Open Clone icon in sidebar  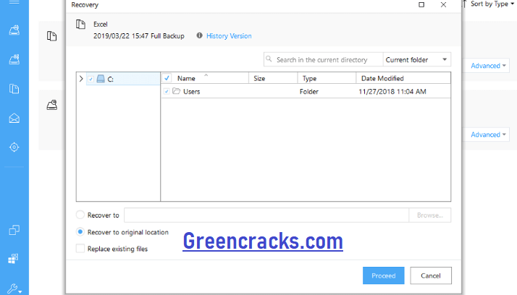pos(14,230)
